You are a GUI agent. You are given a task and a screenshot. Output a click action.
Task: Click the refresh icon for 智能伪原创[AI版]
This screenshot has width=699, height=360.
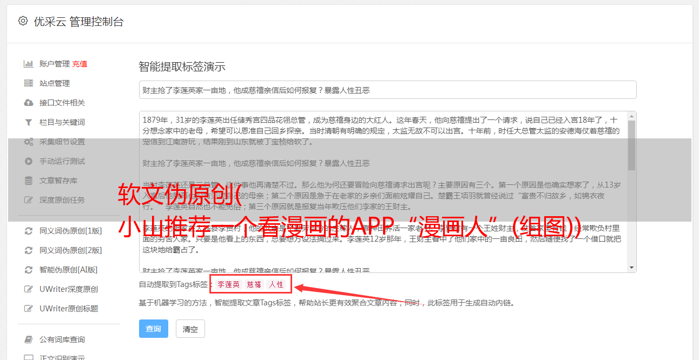29,270
